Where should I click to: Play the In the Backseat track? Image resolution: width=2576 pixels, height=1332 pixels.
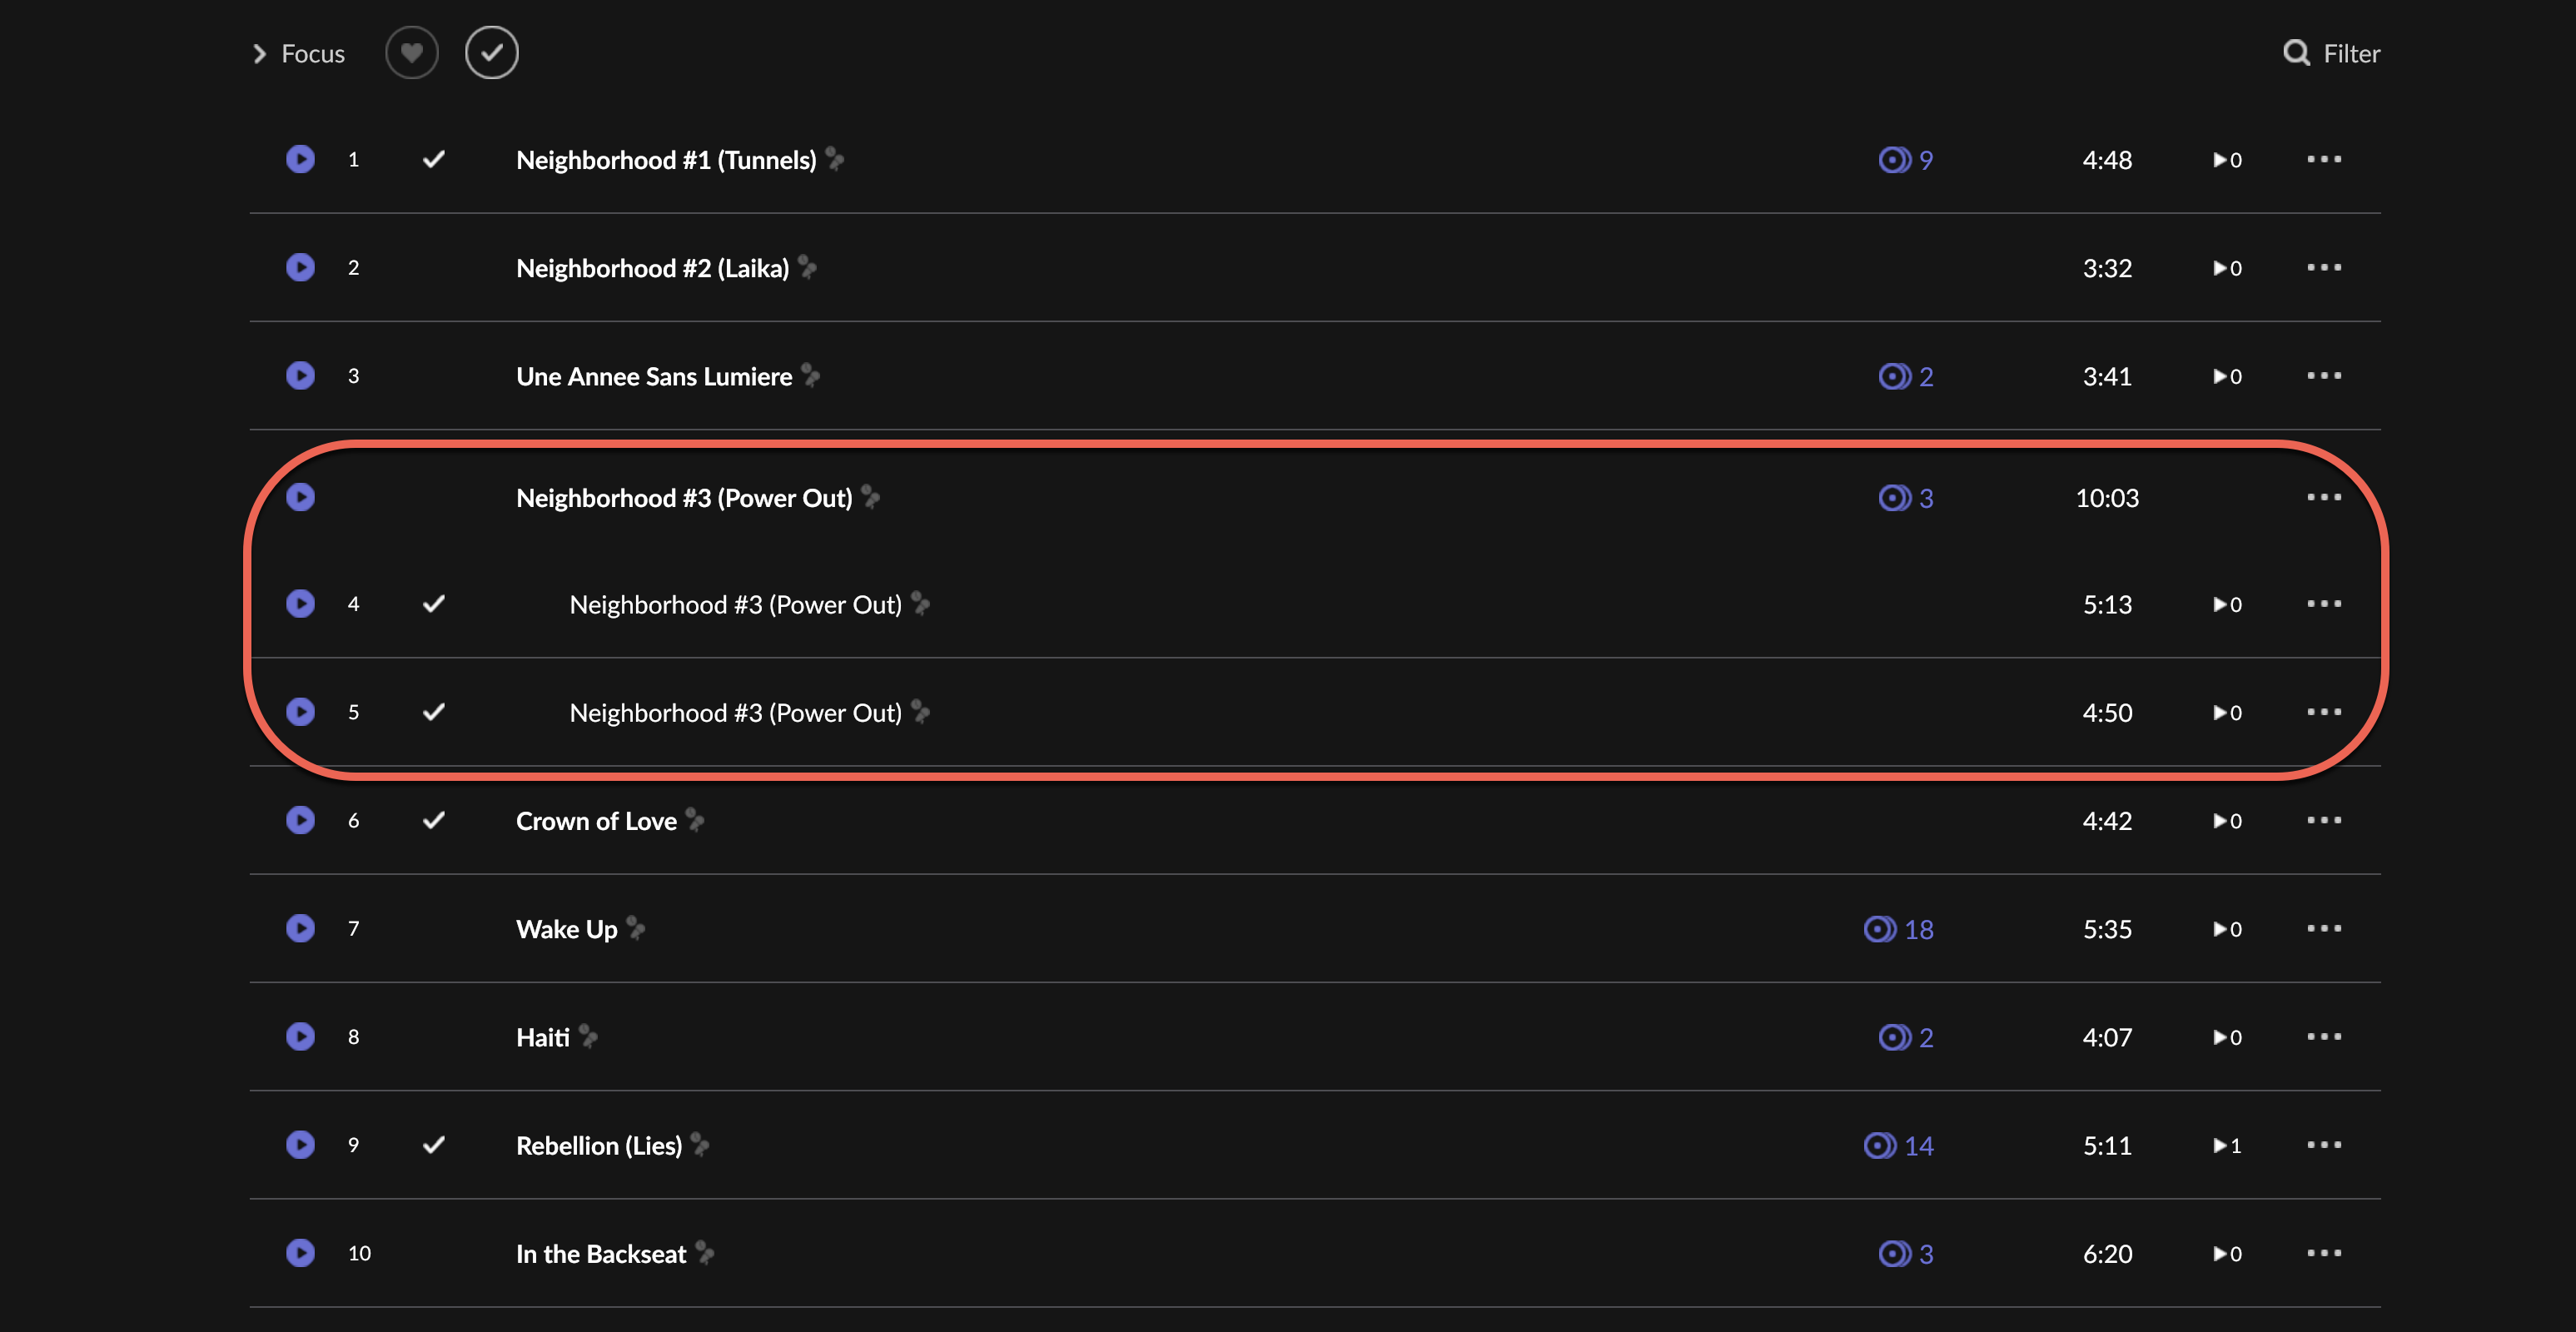[300, 1252]
